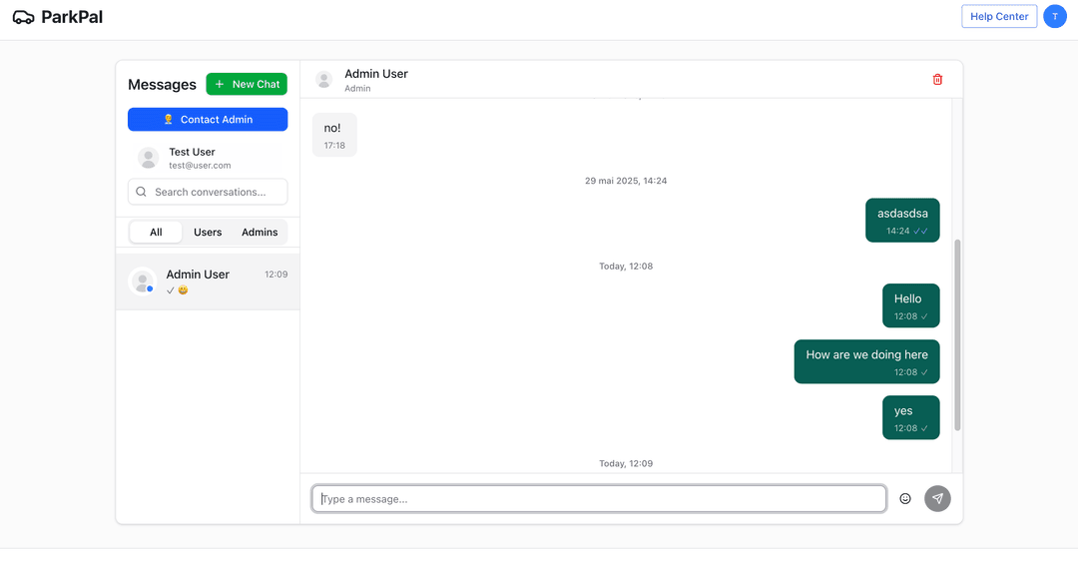Select the Admins filter tab
Viewport: 1078px width, 562px height.
260,233
